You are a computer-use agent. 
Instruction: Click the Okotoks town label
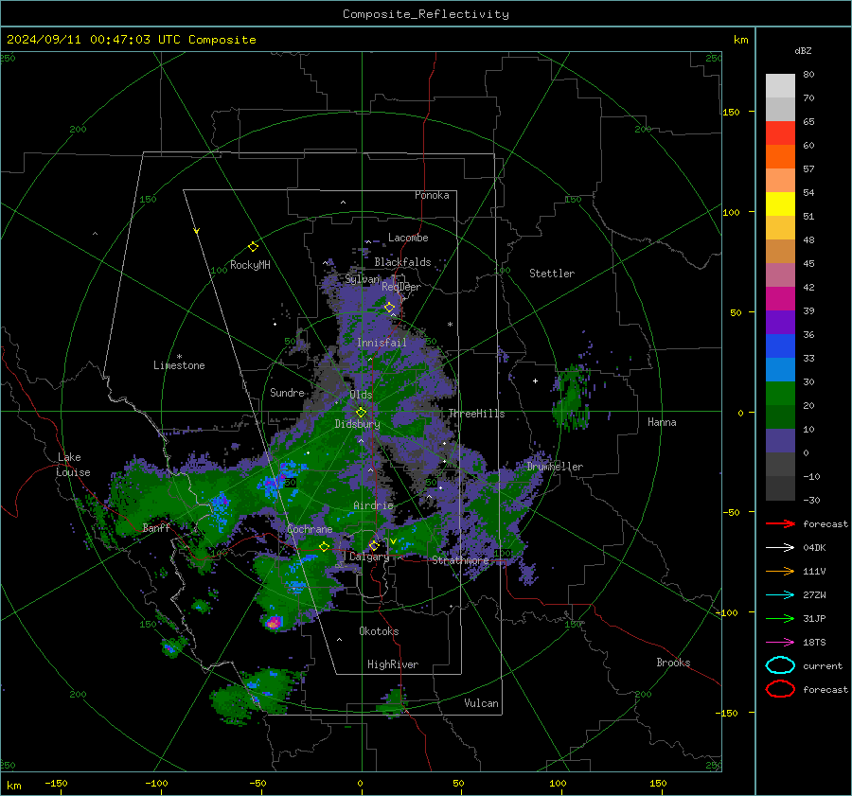coord(379,631)
